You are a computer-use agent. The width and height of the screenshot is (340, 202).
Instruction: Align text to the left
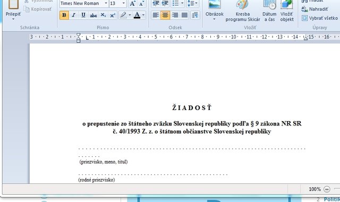[x=156, y=15]
